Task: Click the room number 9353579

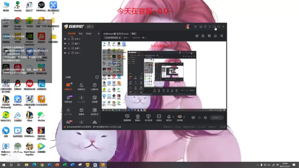Action: click(136, 38)
